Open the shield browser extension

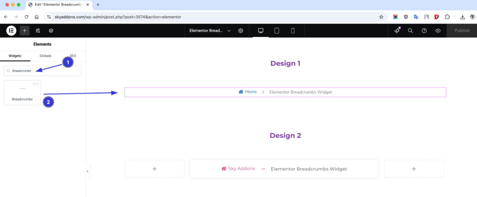click(x=406, y=17)
